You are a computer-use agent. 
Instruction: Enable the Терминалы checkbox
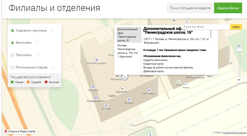12,55
